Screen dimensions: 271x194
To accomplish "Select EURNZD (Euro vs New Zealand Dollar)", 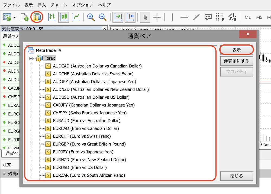I will point(86,160).
